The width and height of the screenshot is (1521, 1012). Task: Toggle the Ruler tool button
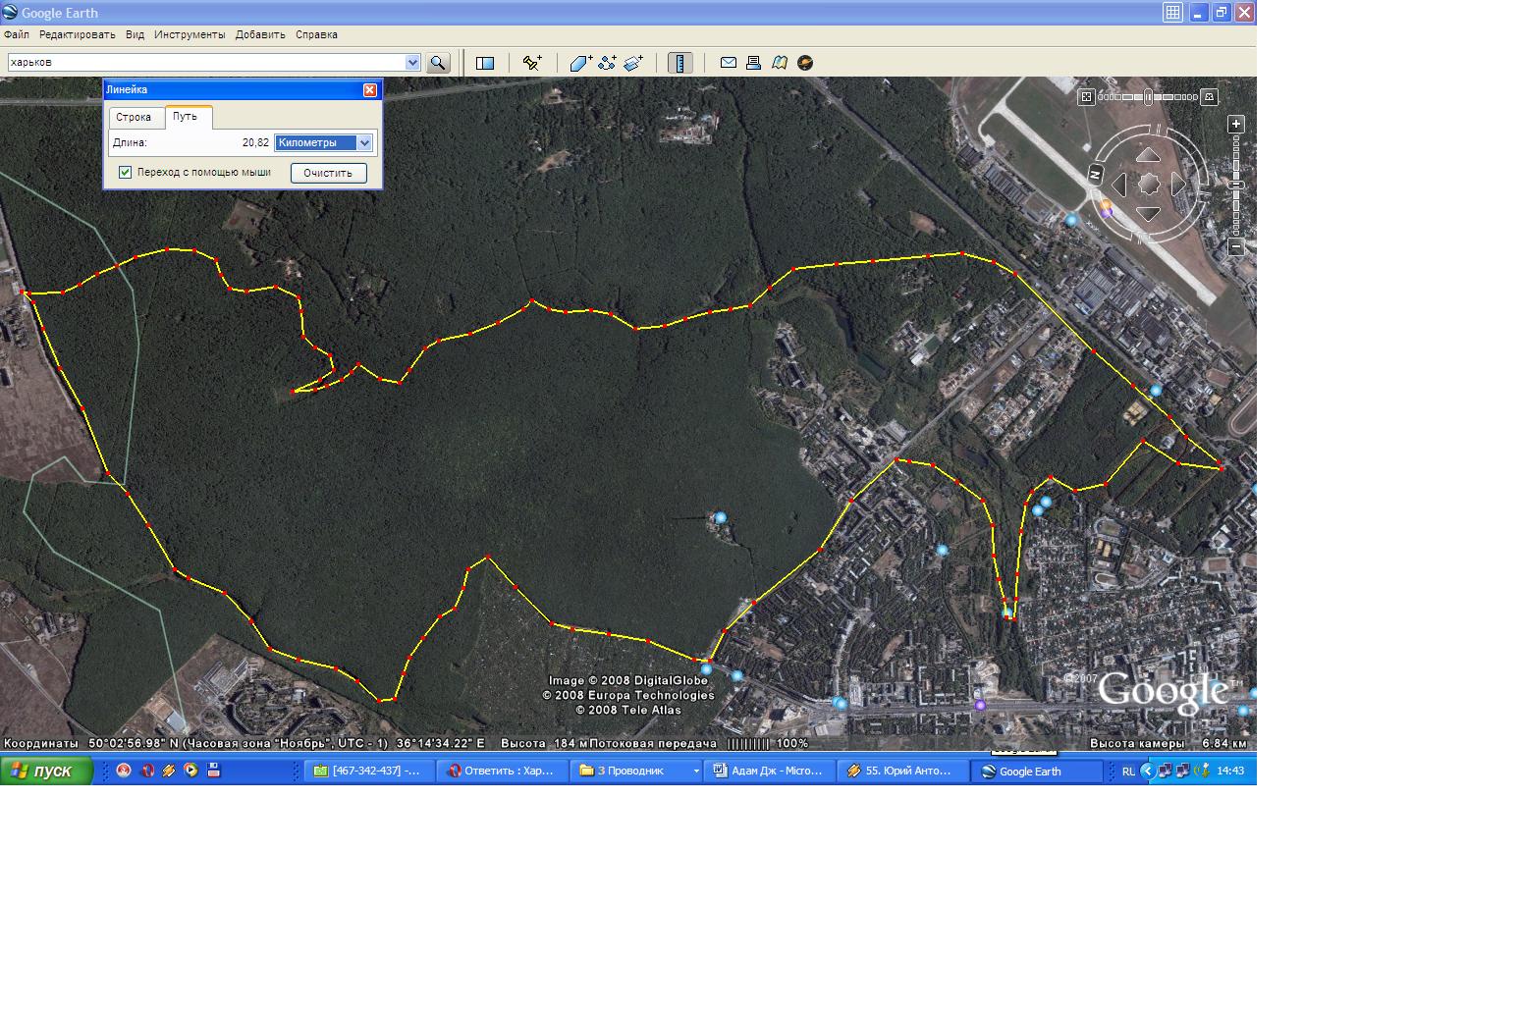point(679,63)
